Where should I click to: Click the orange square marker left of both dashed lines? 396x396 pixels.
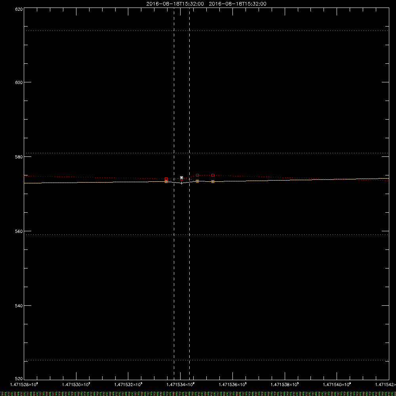tap(166, 182)
